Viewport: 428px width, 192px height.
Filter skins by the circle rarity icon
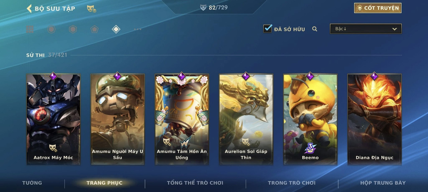[x=51, y=29]
